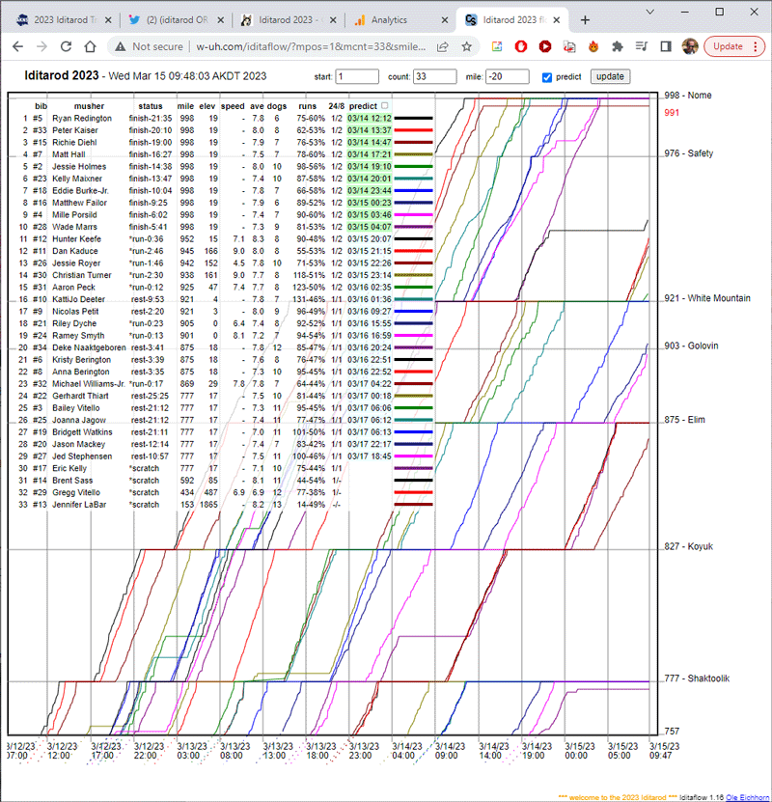Image resolution: width=772 pixels, height=802 pixels.
Task: Open the Extensions puzzle piece menu
Action: 617,46
